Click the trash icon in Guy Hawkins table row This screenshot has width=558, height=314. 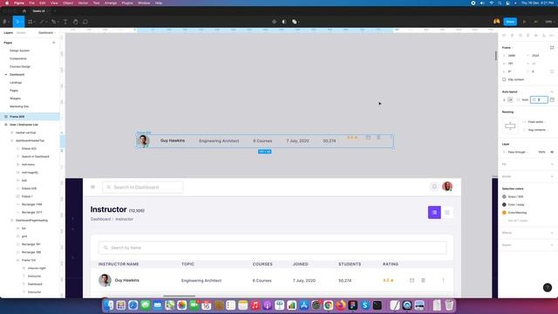(423, 281)
